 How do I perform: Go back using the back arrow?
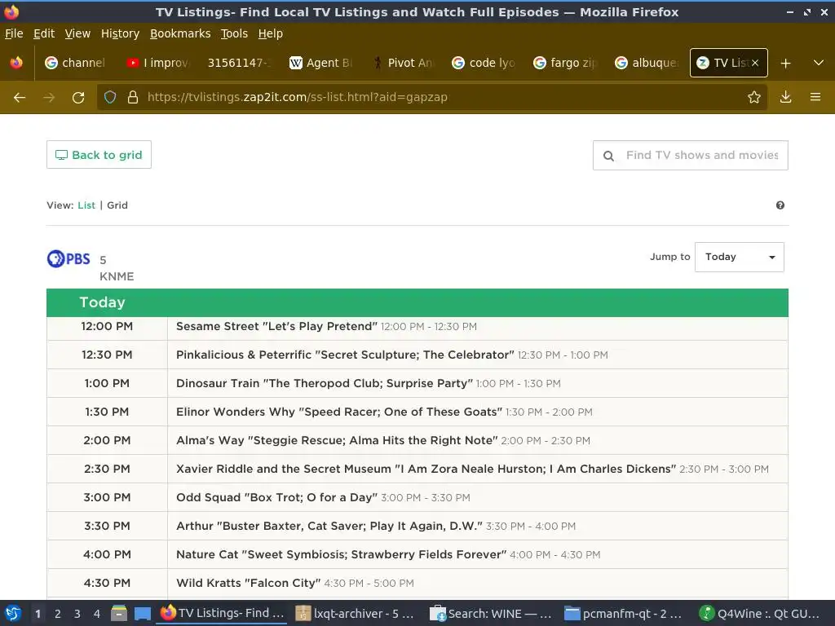20,98
